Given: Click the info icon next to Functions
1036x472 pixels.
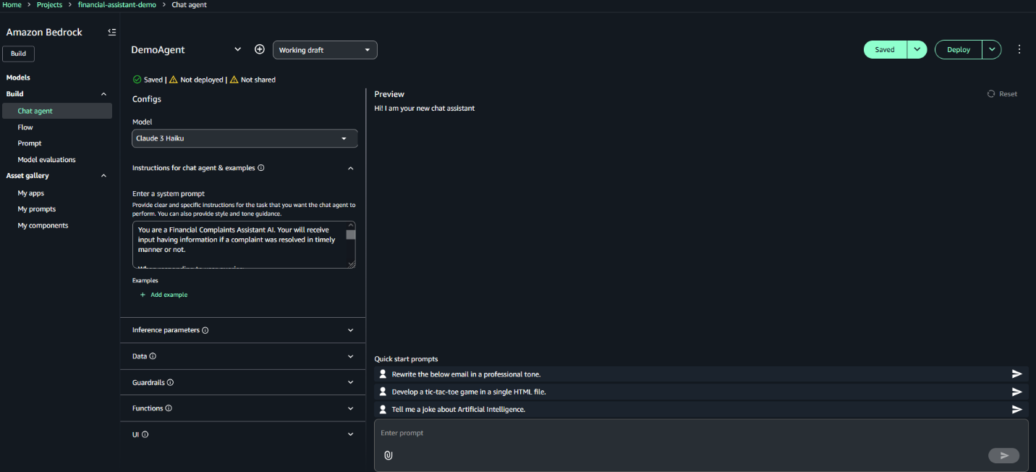Looking at the screenshot, I should (169, 408).
